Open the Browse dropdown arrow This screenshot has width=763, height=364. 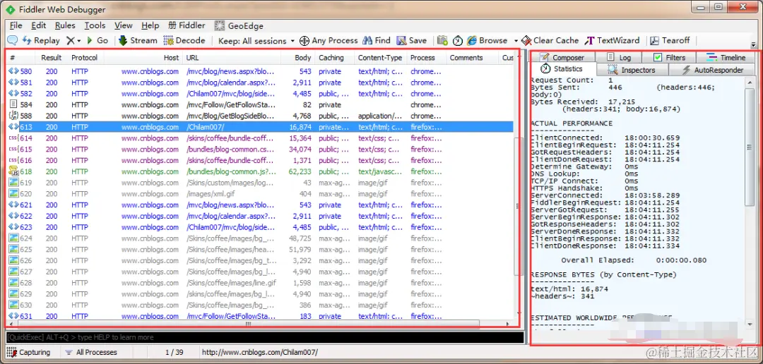coord(516,41)
